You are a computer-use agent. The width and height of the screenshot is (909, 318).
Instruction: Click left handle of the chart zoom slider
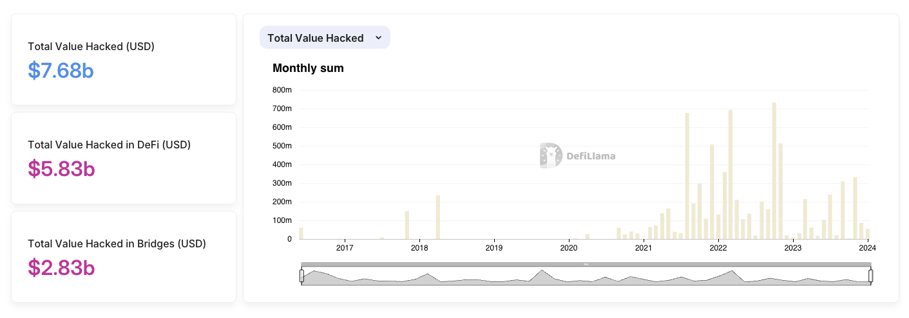click(x=301, y=276)
